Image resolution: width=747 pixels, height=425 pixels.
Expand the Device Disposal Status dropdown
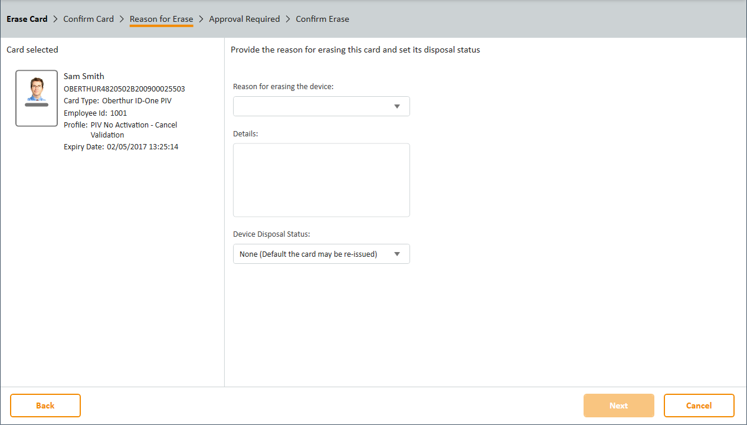coord(321,254)
